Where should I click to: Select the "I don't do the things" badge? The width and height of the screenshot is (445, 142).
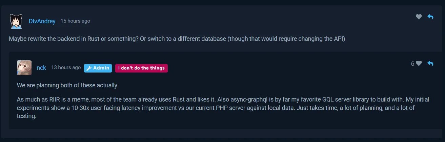[x=141, y=68]
